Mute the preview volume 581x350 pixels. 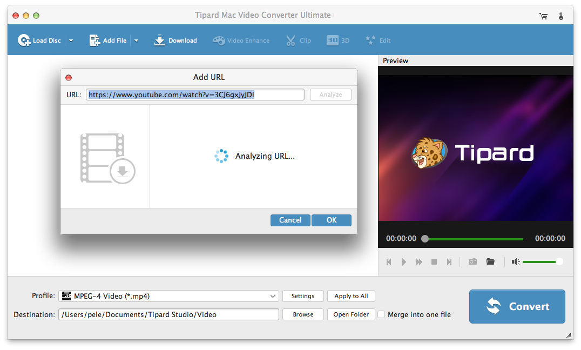click(516, 262)
